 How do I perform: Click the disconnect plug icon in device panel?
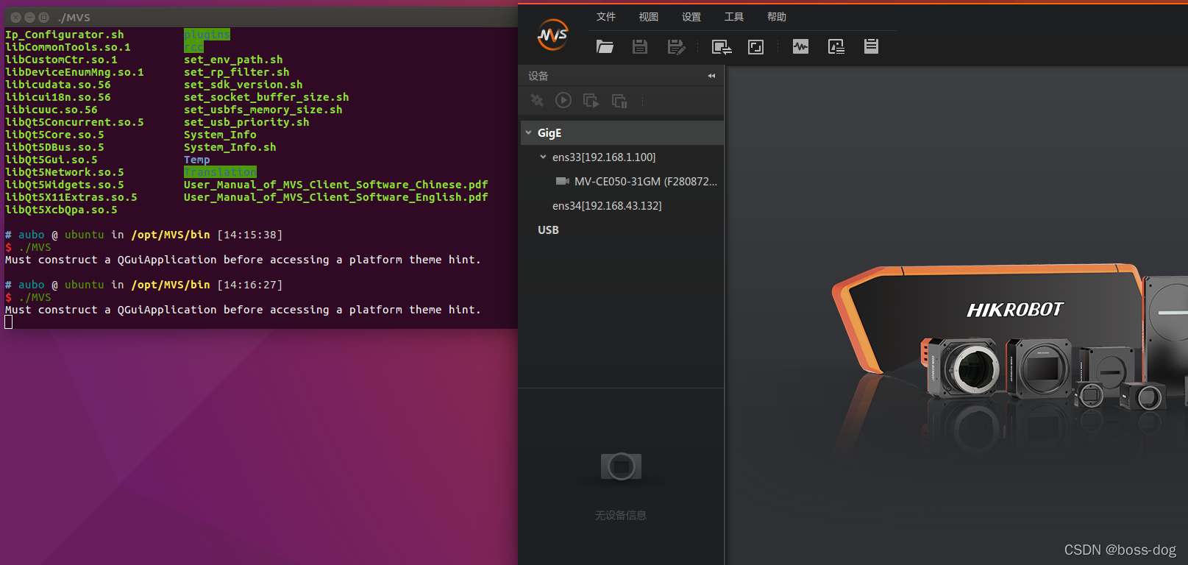(537, 100)
